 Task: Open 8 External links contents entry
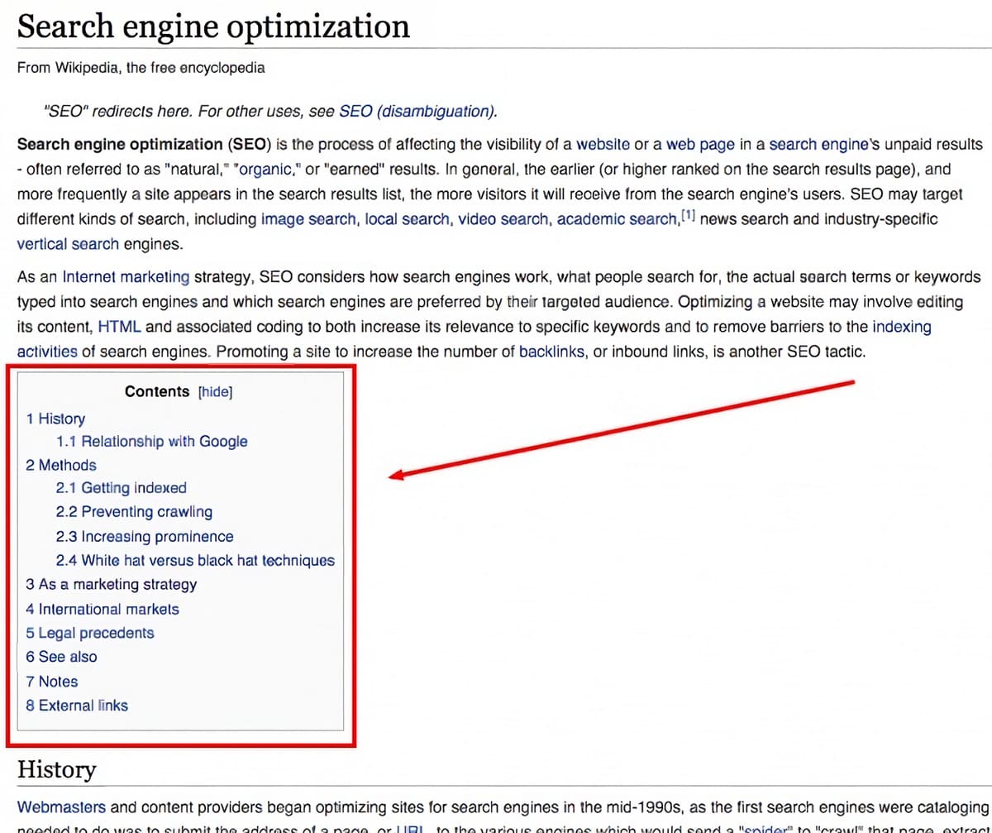(x=77, y=706)
